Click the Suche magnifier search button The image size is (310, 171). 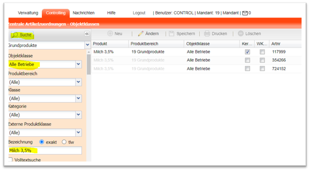(x=22, y=35)
